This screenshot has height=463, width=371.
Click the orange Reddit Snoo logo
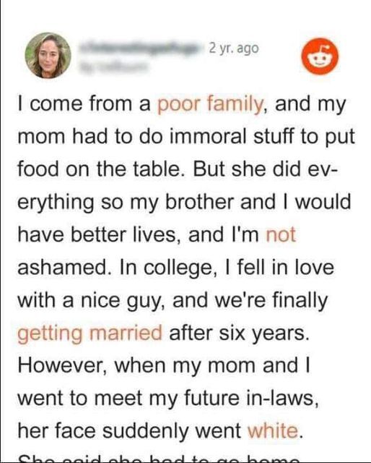(320, 56)
